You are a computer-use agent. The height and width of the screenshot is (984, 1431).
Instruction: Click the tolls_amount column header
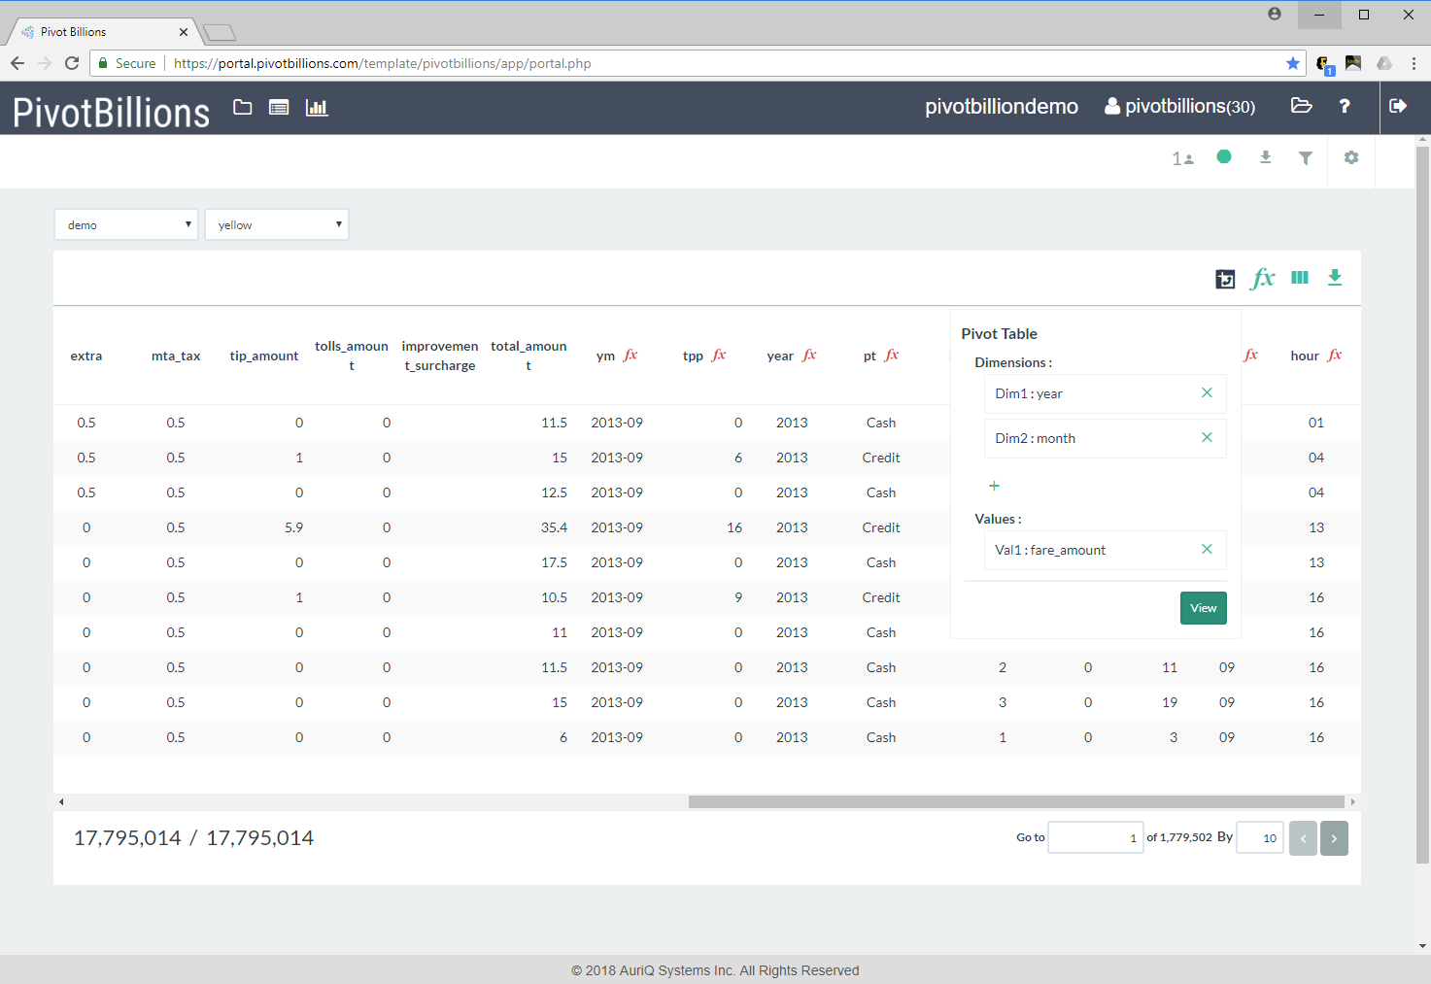coord(352,356)
